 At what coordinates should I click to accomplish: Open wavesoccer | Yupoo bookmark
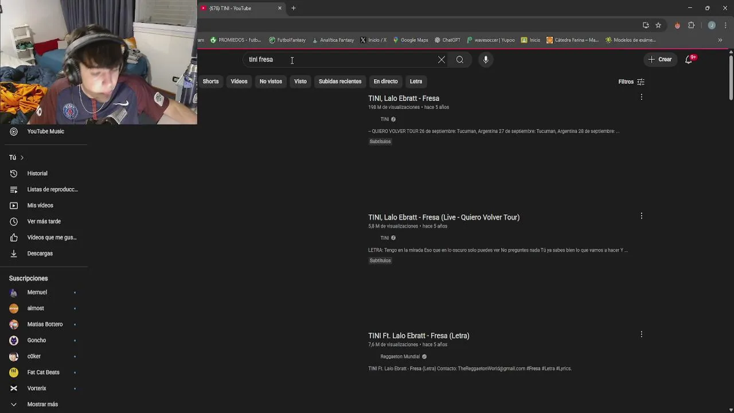coord(491,40)
